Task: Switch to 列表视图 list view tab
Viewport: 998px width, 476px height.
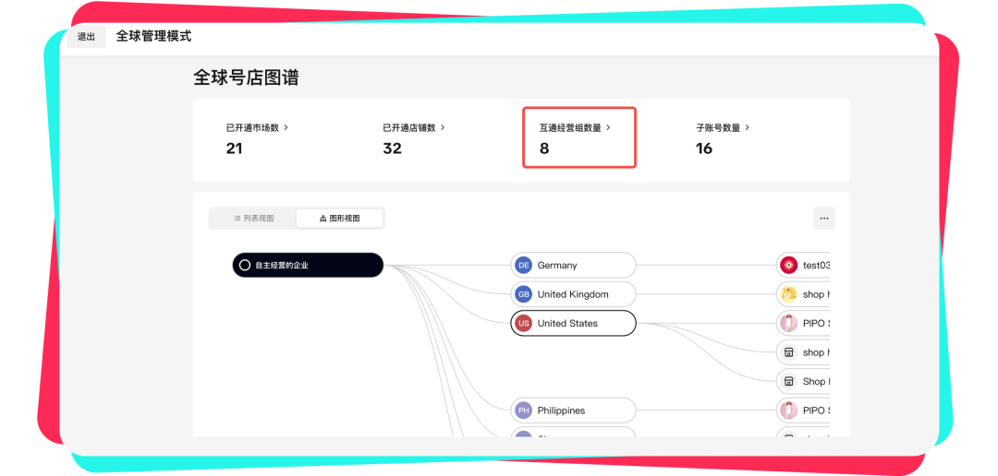Action: point(253,219)
